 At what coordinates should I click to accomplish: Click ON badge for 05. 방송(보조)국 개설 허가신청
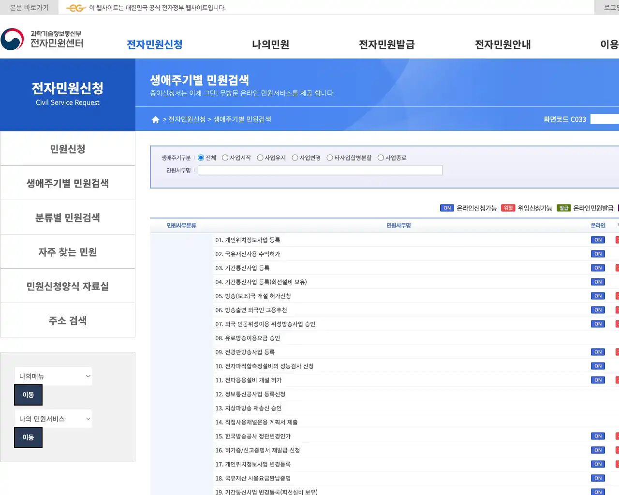coord(598,296)
